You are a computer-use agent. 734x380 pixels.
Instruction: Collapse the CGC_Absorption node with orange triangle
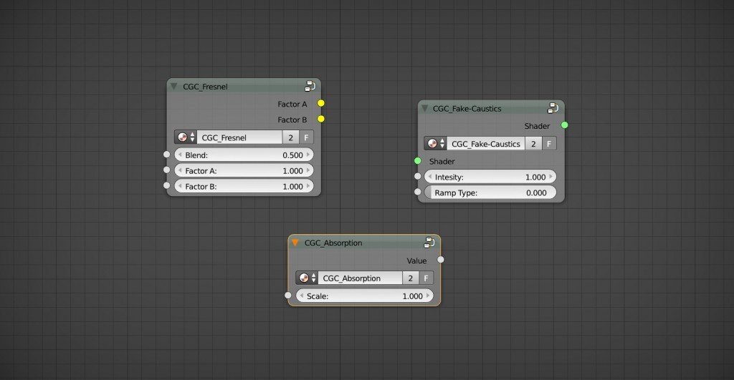295,243
